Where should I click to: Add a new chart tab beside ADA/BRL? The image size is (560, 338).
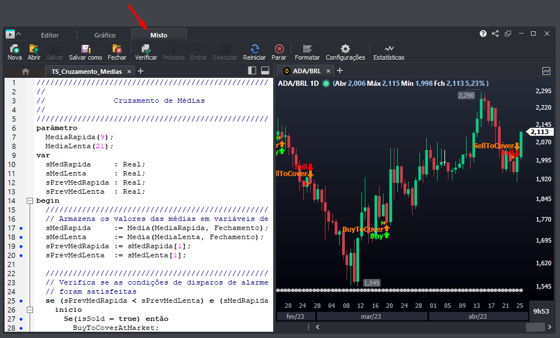tap(340, 71)
